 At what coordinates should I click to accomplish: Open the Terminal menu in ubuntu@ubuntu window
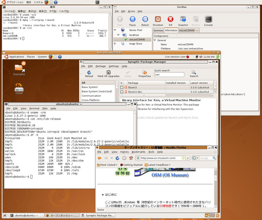click(34, 109)
